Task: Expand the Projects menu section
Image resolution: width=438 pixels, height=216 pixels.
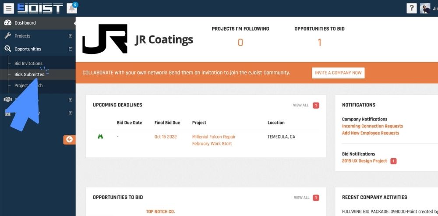Action: pos(71,36)
